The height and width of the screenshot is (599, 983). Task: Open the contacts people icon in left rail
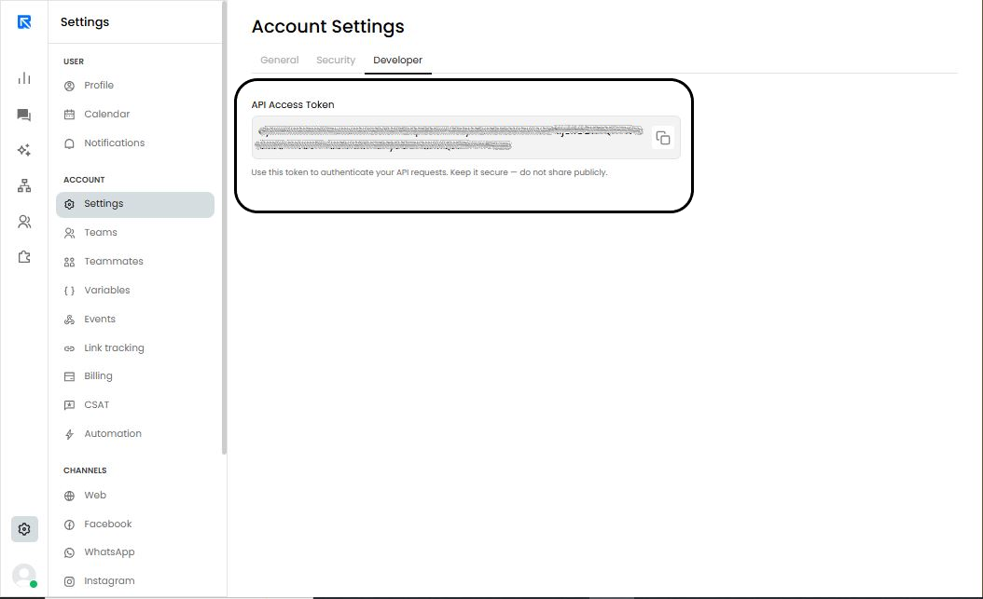pos(24,222)
